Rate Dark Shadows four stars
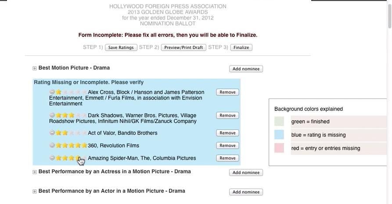The height and width of the screenshot is (204, 392). [x=78, y=115]
